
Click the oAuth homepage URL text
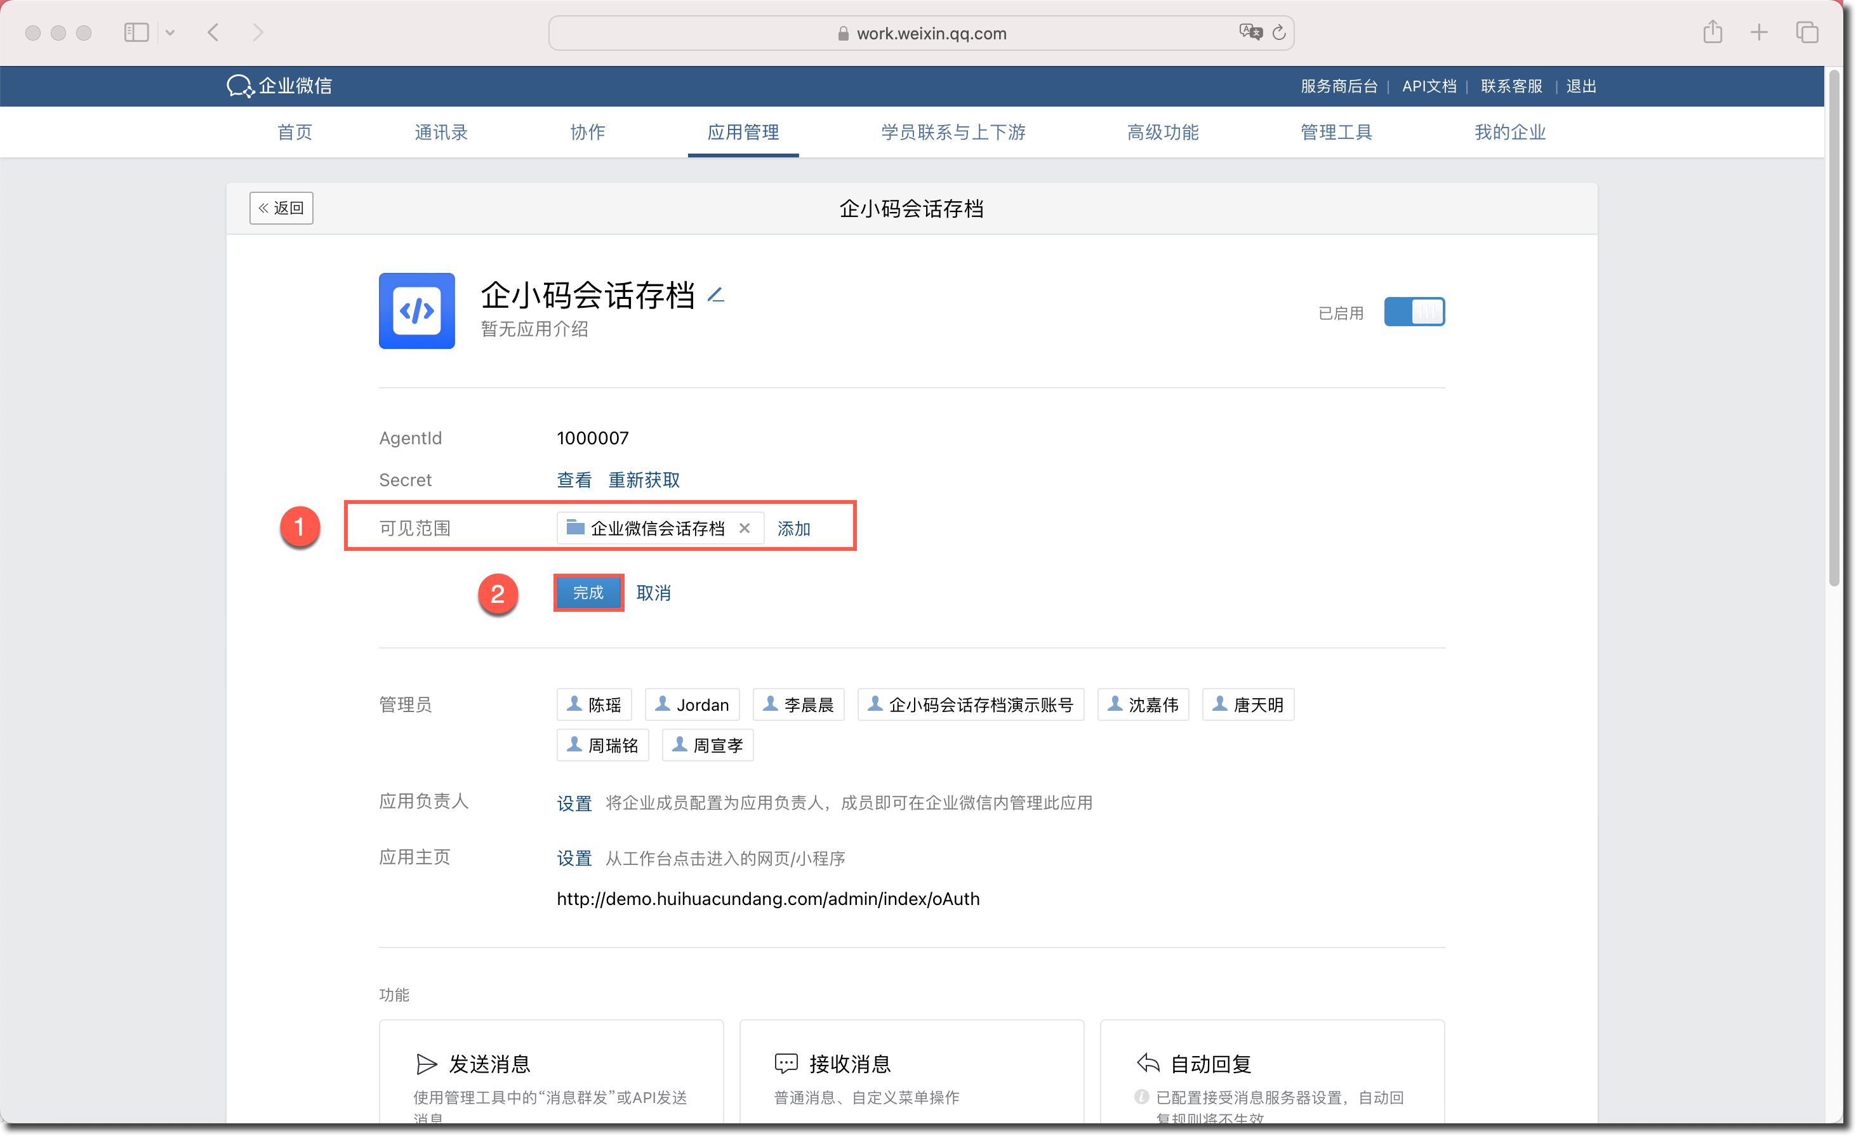click(767, 899)
